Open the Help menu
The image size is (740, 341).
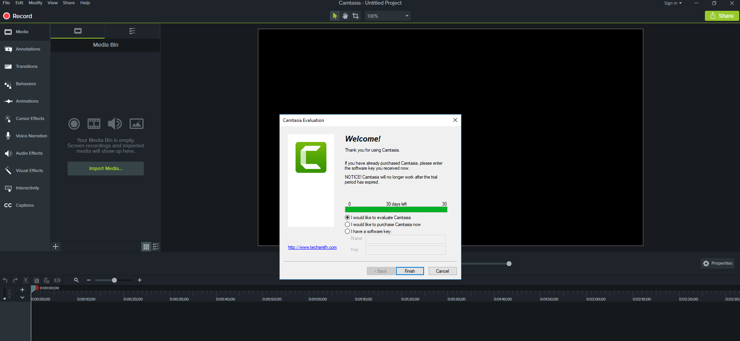85,3
